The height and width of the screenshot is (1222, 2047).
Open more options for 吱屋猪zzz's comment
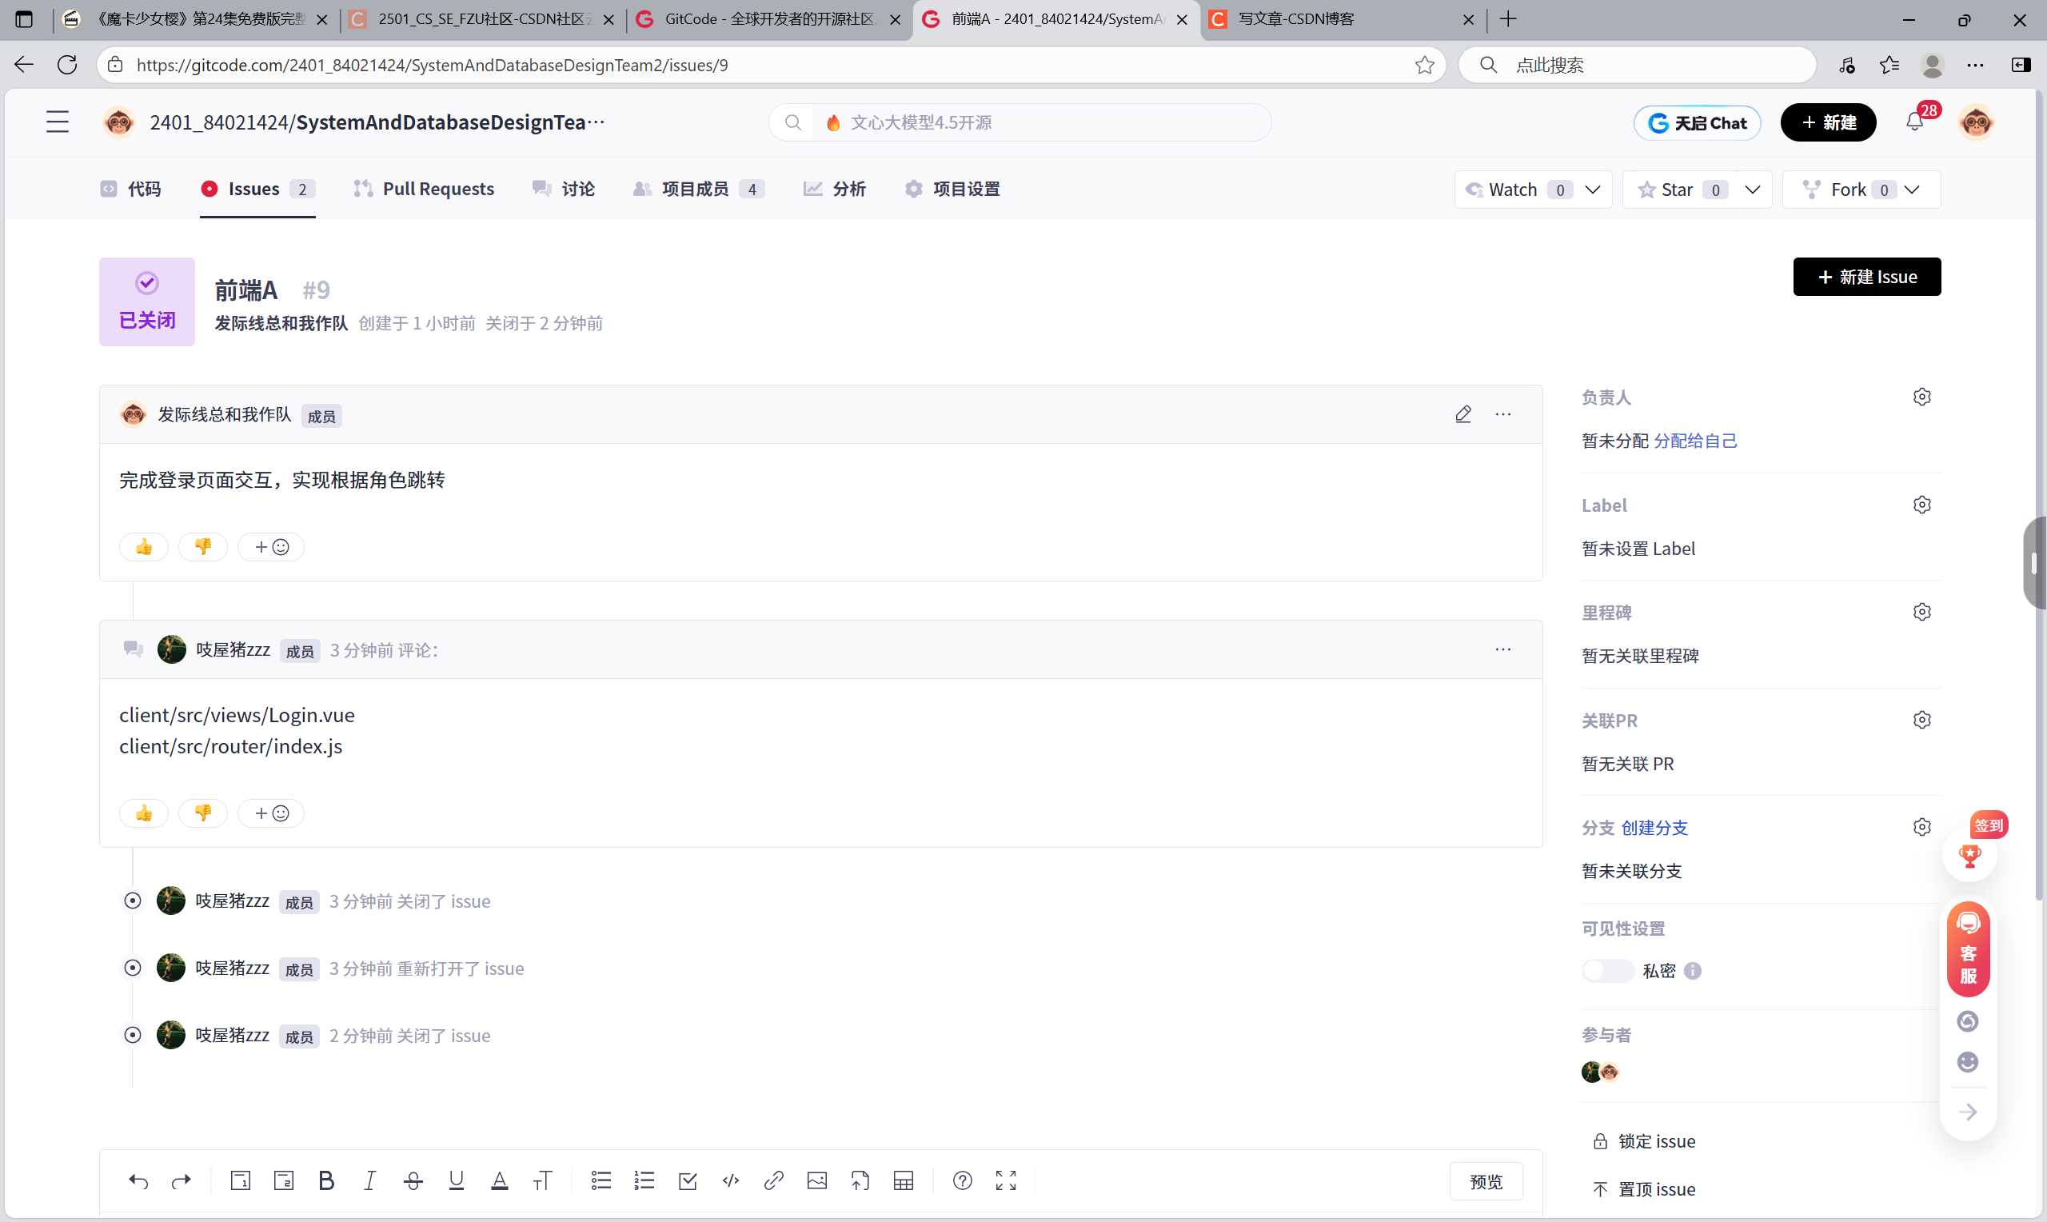pyautogui.click(x=1503, y=649)
